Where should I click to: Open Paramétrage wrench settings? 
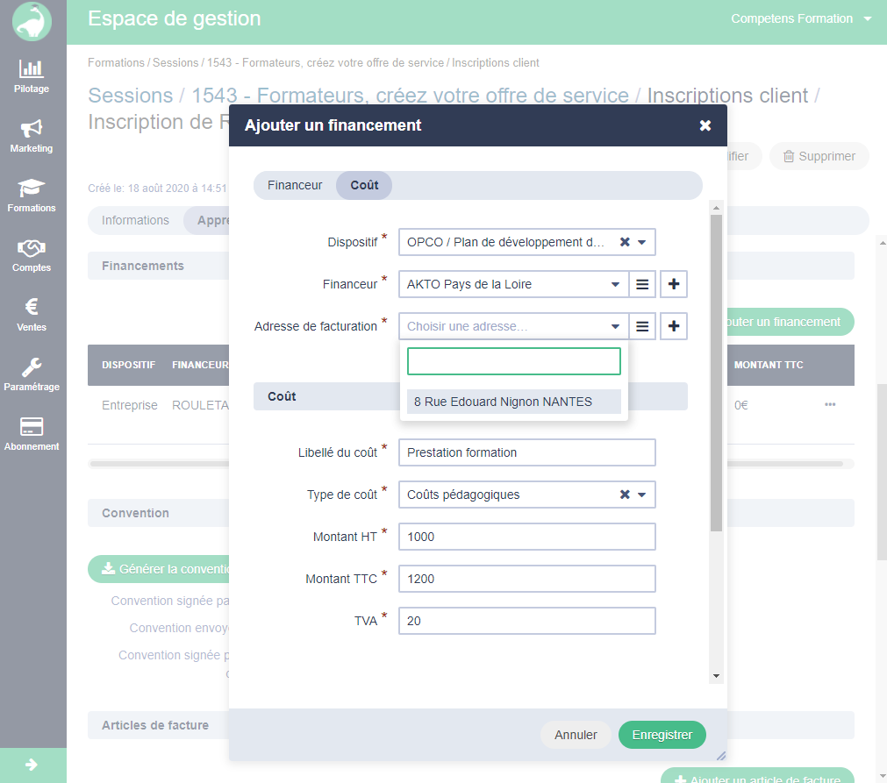[32, 374]
